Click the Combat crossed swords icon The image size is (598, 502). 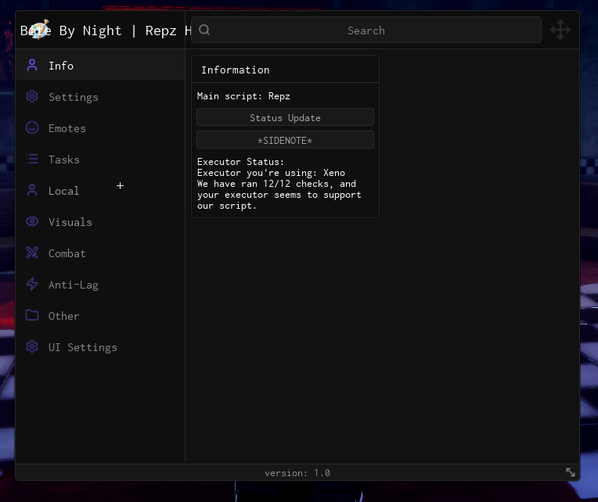tap(32, 253)
